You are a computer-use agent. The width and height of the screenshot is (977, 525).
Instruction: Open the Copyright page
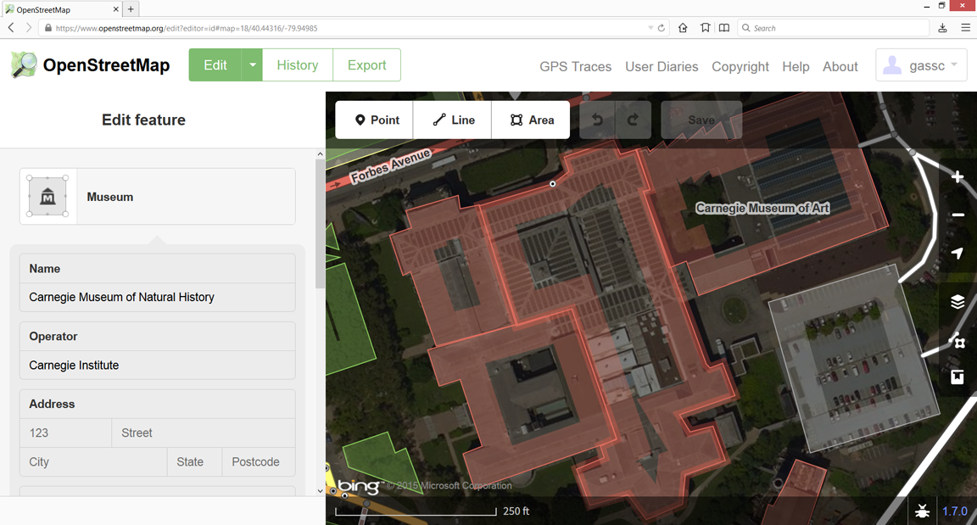tap(740, 67)
